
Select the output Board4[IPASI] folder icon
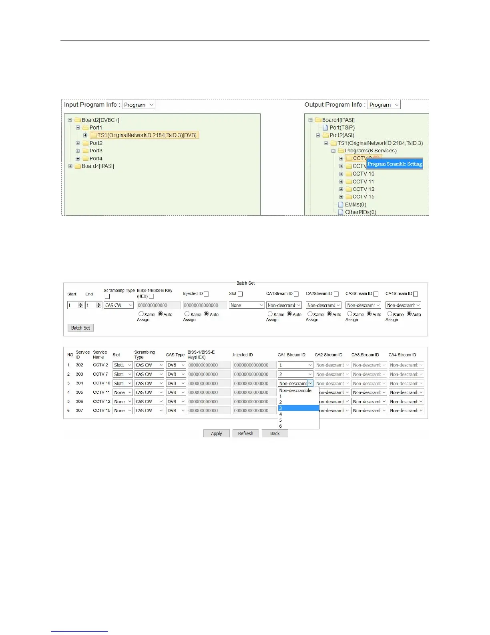[x=318, y=120]
